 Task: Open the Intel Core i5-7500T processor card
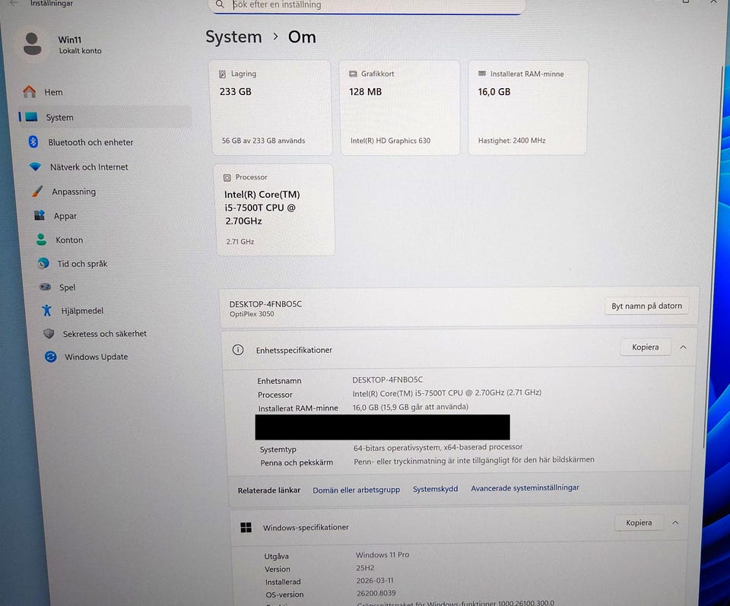[274, 209]
